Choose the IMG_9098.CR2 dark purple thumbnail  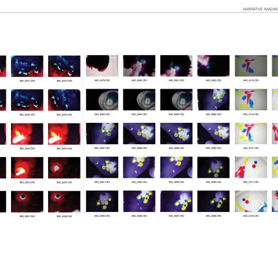click(214, 202)
